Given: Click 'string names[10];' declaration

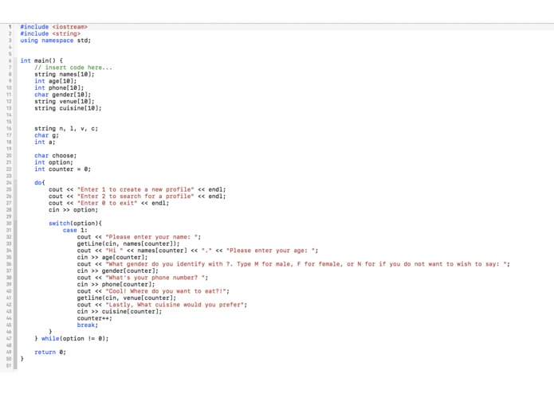Looking at the screenshot, I should tap(65, 74).
